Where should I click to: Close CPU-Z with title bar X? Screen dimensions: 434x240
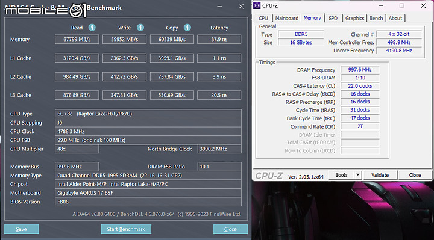423,5
